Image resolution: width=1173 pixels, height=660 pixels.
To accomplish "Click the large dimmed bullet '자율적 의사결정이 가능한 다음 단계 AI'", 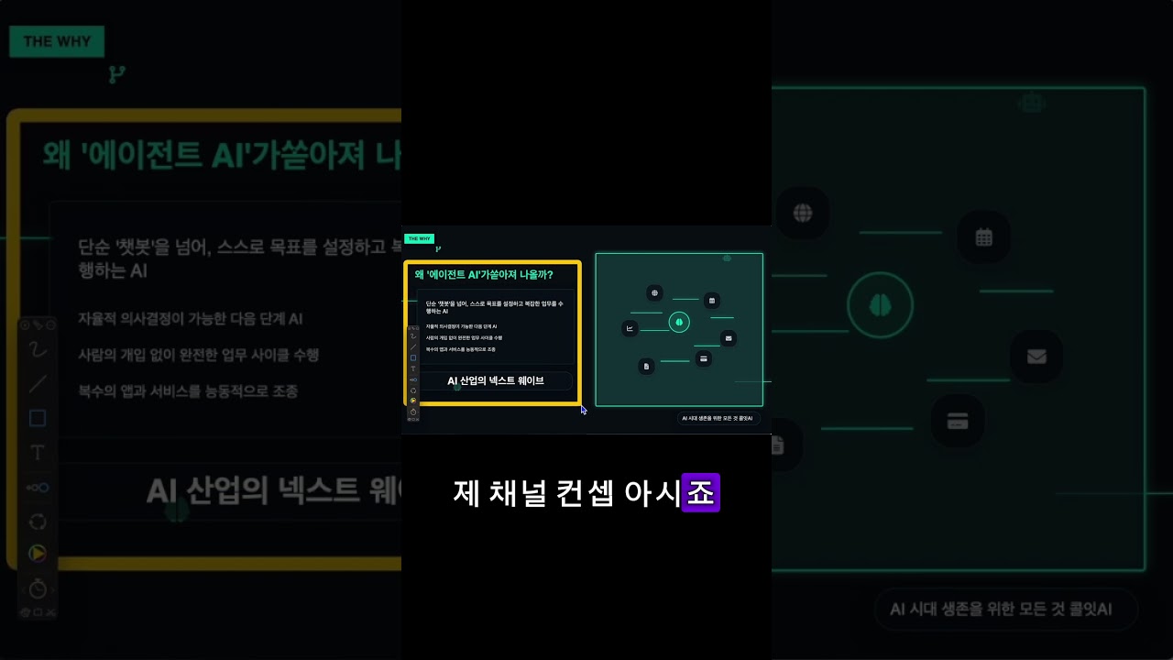I will point(191,320).
